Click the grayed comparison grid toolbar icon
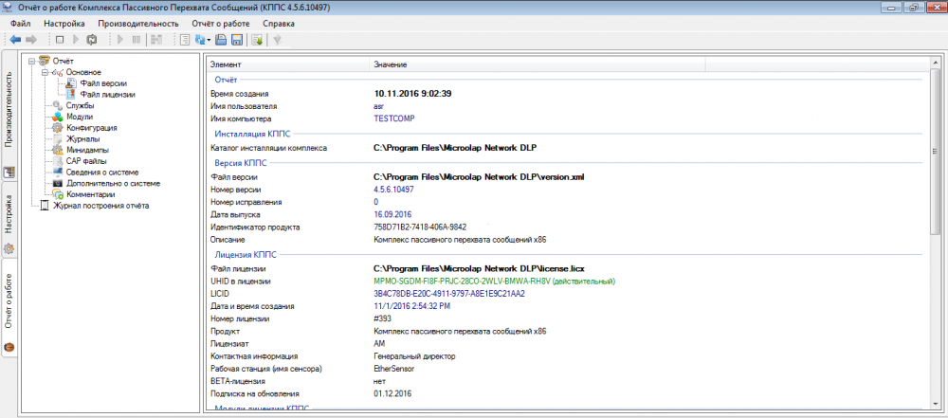Image resolution: width=948 pixels, height=418 pixels. [x=156, y=40]
